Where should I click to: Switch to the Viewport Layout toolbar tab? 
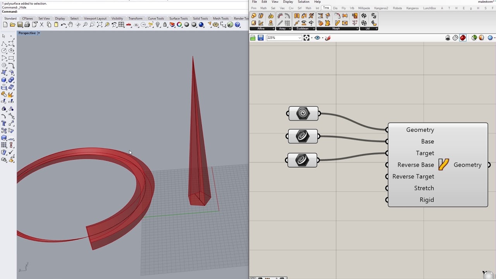coord(95,19)
